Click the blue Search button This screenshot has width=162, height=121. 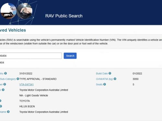70,56
